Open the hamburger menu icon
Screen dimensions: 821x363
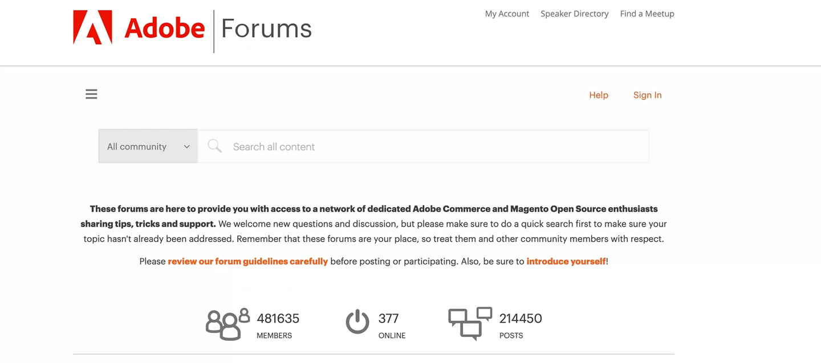pyautogui.click(x=91, y=94)
